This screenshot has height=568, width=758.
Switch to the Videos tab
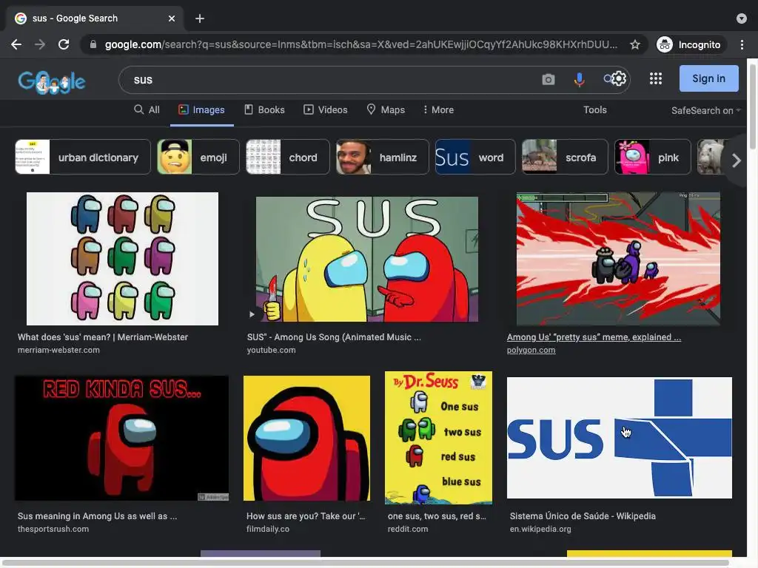[x=326, y=109]
